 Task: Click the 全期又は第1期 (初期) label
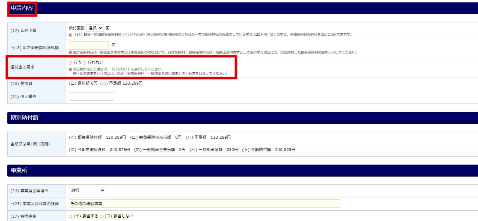[30, 144]
